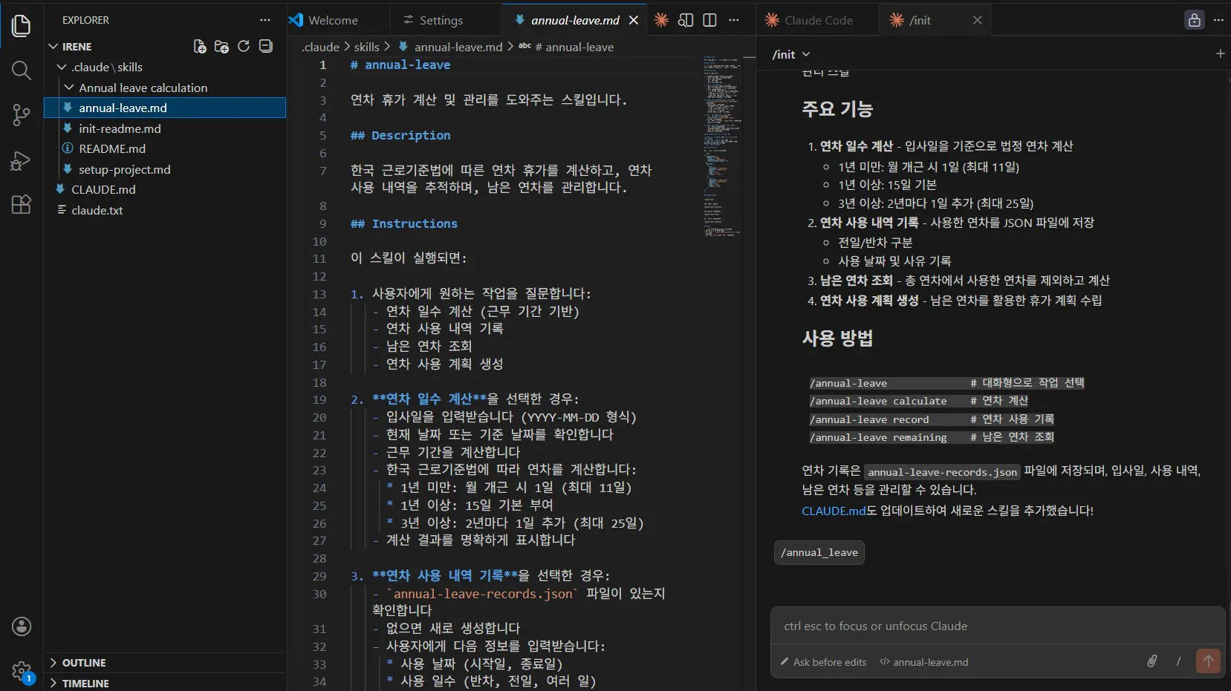
Task: Send the message with the up-arrow button
Action: point(1207,661)
